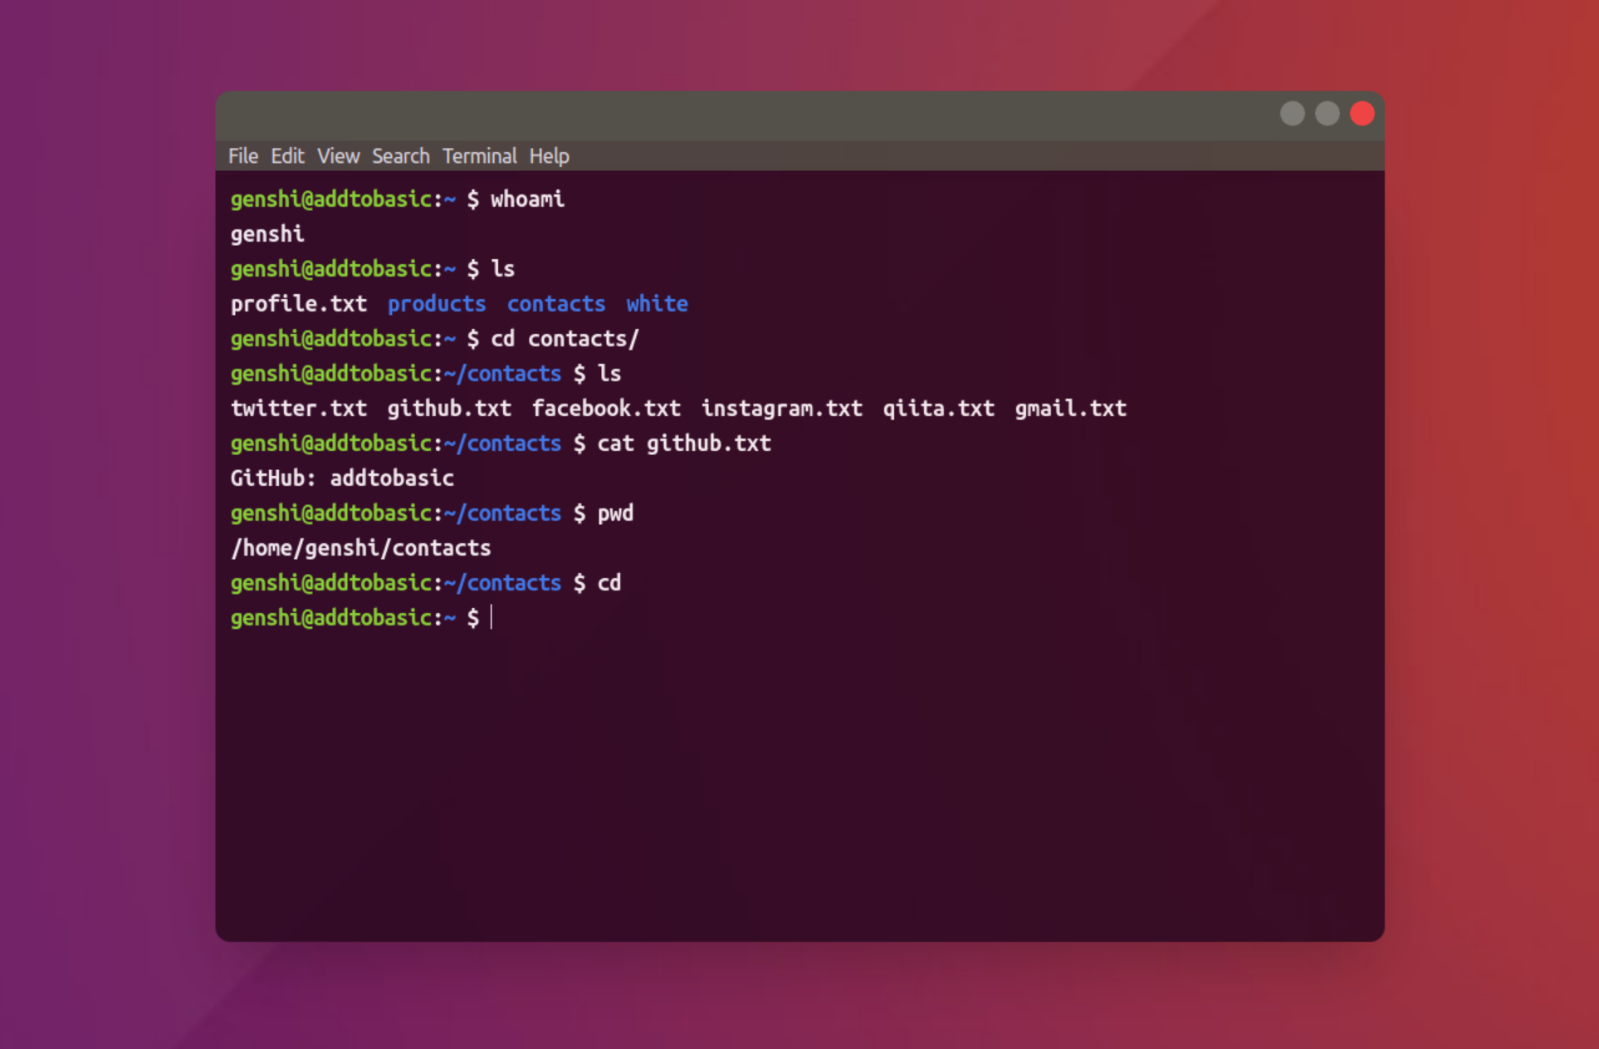
Task: Click the middle gray maximize button
Action: (1327, 114)
